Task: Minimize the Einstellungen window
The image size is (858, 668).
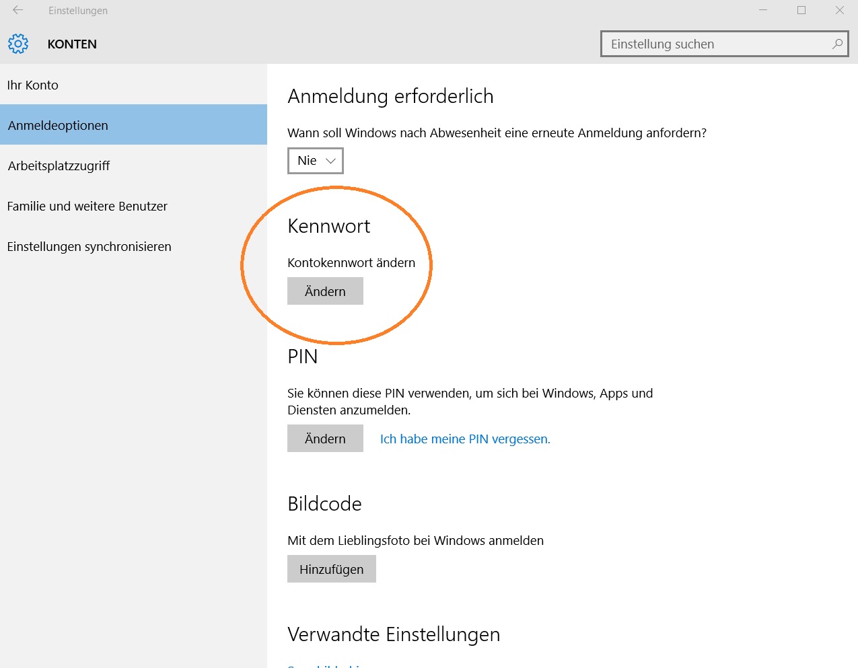Action: click(763, 10)
